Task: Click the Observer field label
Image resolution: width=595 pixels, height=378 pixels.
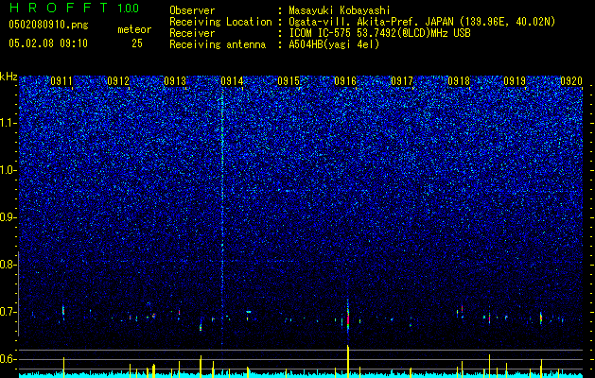Action: (192, 10)
